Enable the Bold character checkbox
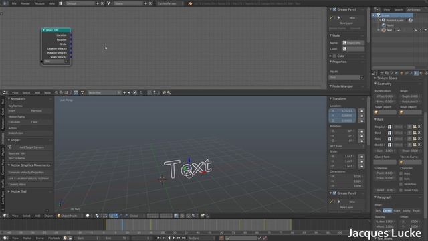 401,173
